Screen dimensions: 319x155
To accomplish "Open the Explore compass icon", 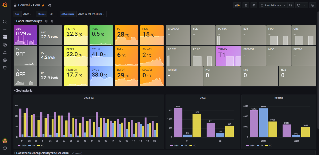I will pos(5,45).
